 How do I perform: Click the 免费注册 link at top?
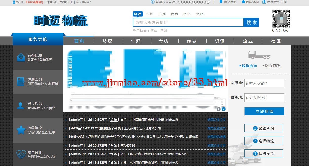coord(66,2)
